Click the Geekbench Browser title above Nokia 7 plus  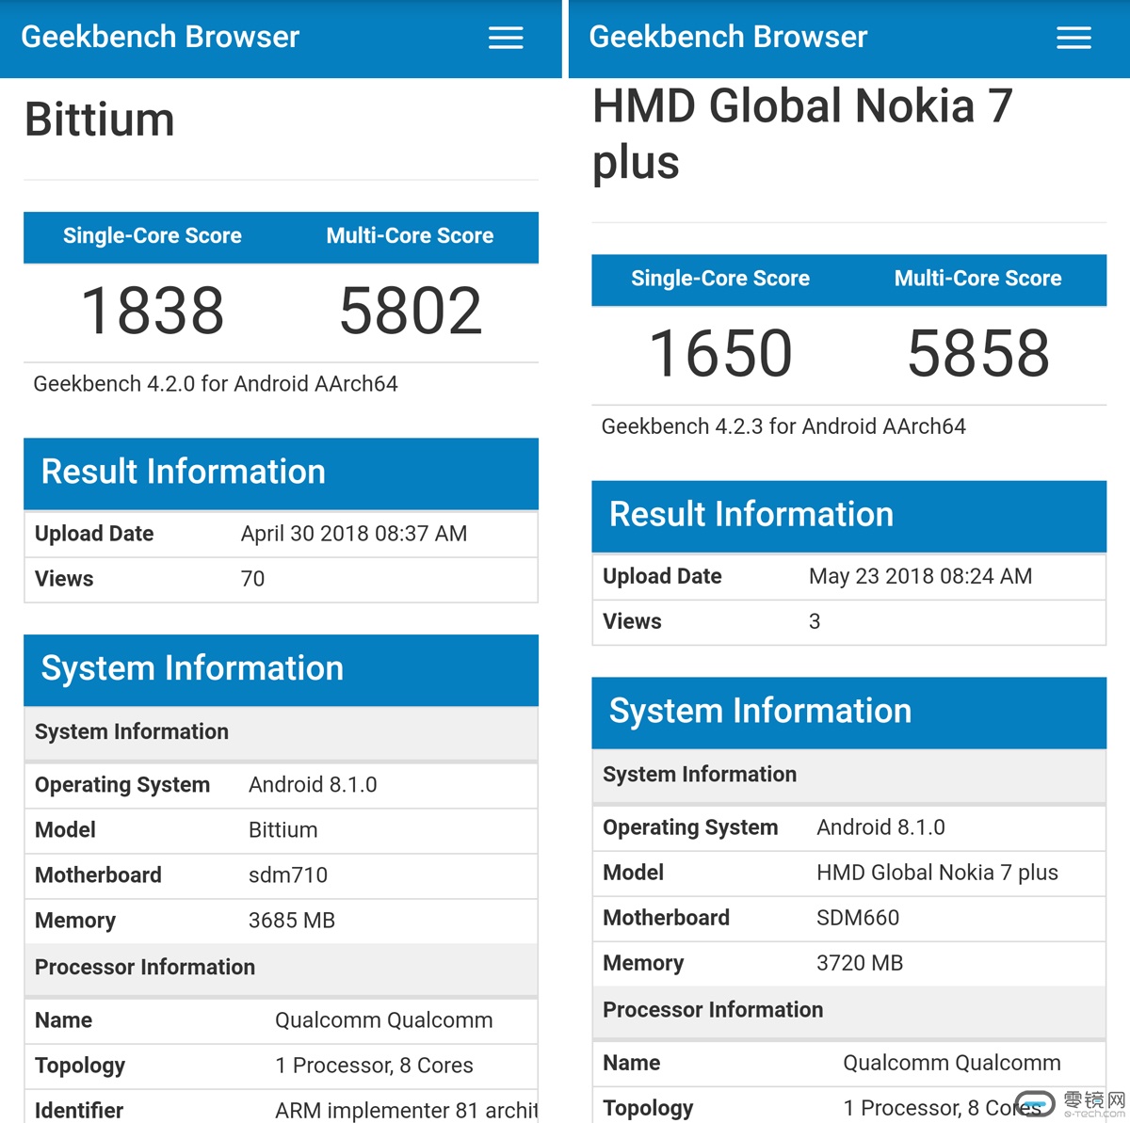[x=728, y=37]
